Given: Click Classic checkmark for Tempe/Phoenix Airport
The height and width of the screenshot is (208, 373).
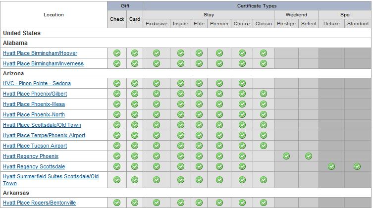Looking at the screenshot, I should click(x=264, y=135).
